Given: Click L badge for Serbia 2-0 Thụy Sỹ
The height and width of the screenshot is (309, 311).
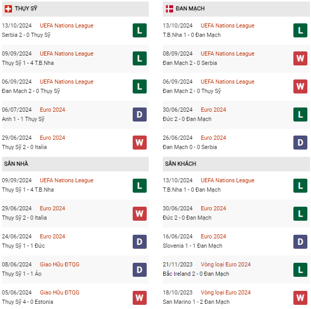Looking at the screenshot, I should (139, 31).
